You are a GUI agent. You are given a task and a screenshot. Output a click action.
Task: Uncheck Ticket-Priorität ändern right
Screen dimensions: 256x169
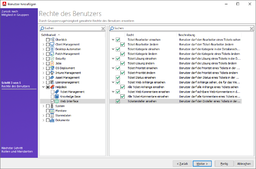point(123,73)
